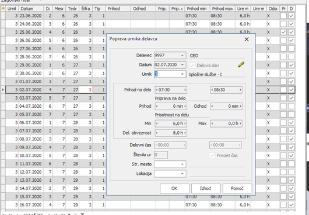Confirm the dialog with OK

174,188
